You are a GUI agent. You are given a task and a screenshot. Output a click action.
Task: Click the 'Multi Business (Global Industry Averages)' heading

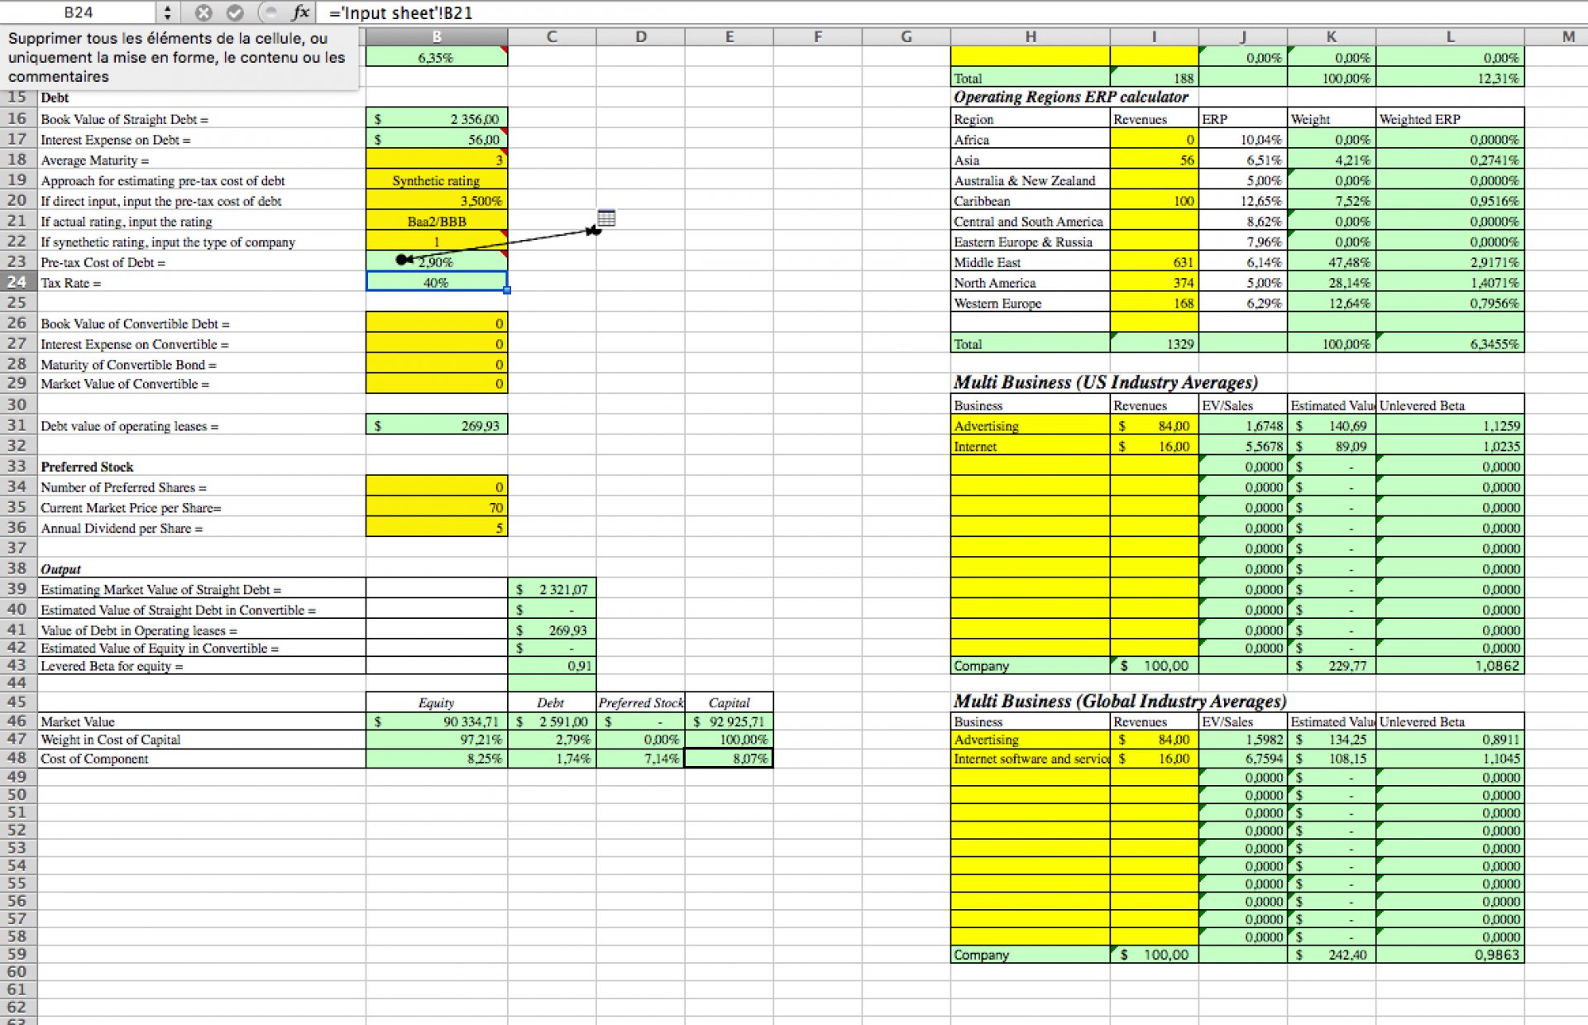pyautogui.click(x=1120, y=701)
